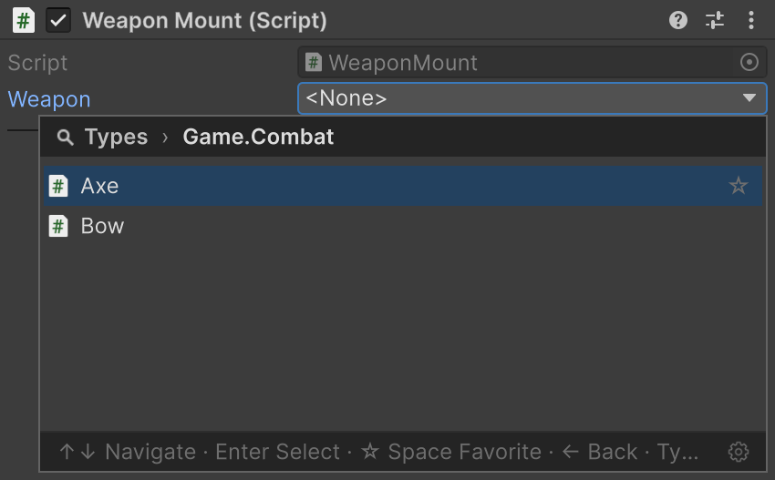Open the type picker settings gear
Viewport: 775px width, 480px height.
[739, 452]
